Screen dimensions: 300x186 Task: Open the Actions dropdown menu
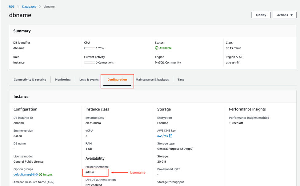pyautogui.click(x=284, y=15)
